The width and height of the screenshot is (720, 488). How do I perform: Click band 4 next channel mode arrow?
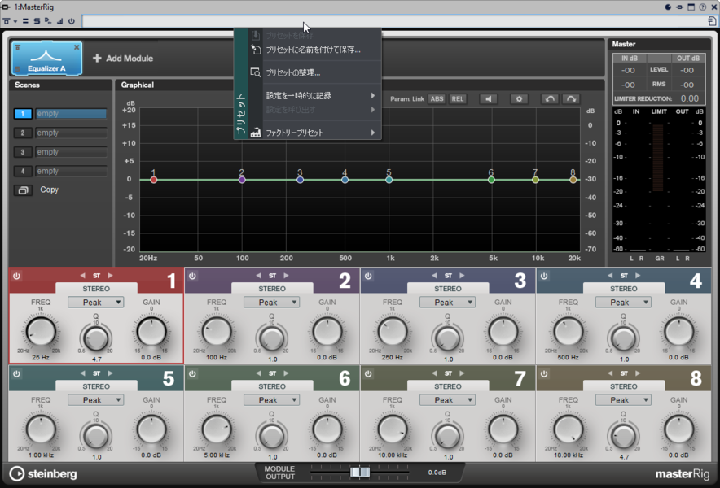(x=638, y=276)
